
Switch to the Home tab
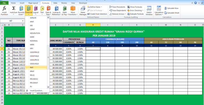(x=13, y=3)
